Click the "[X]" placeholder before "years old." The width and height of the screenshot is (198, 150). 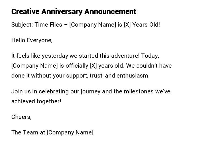[93, 66]
